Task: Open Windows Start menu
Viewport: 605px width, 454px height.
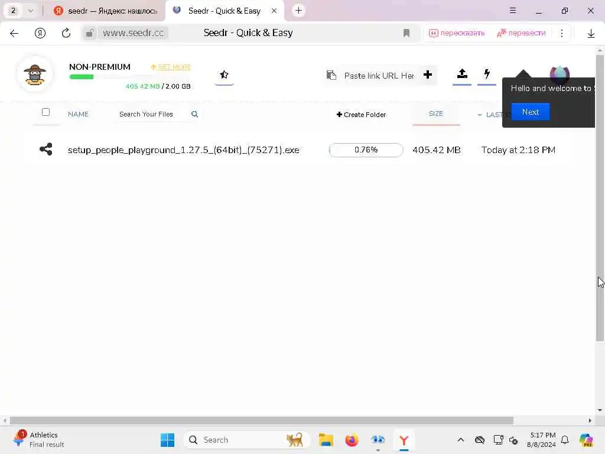Action: [167, 440]
